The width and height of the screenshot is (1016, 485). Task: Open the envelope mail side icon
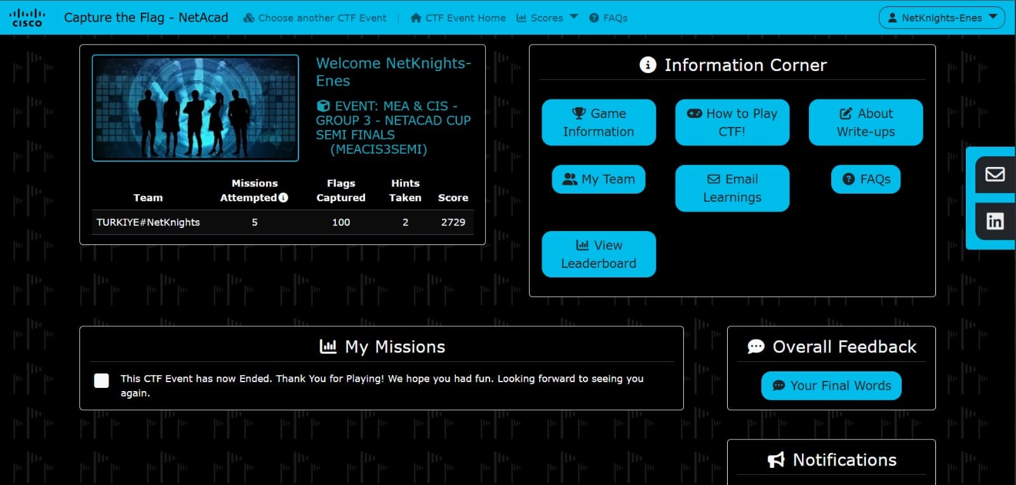[994, 175]
